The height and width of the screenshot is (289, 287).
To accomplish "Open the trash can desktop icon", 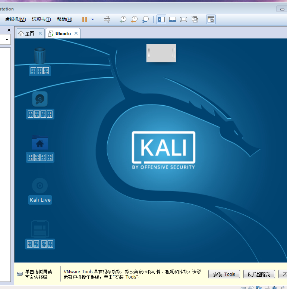I will click(x=40, y=56).
